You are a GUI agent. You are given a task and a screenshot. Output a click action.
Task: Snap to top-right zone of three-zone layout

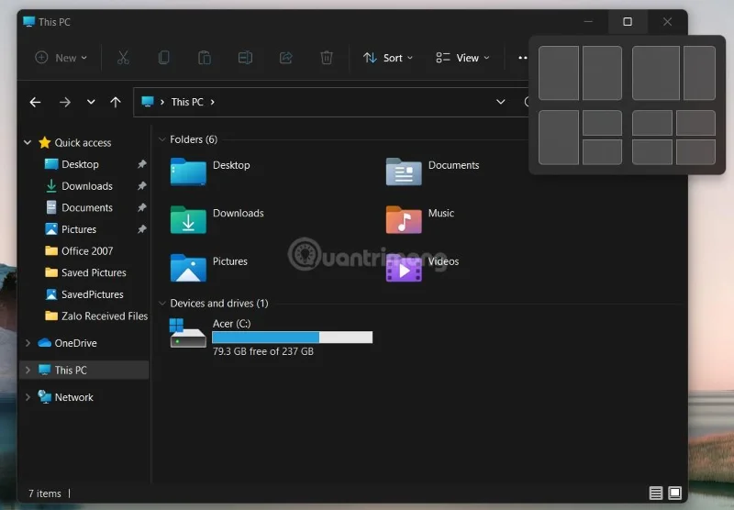(x=602, y=123)
